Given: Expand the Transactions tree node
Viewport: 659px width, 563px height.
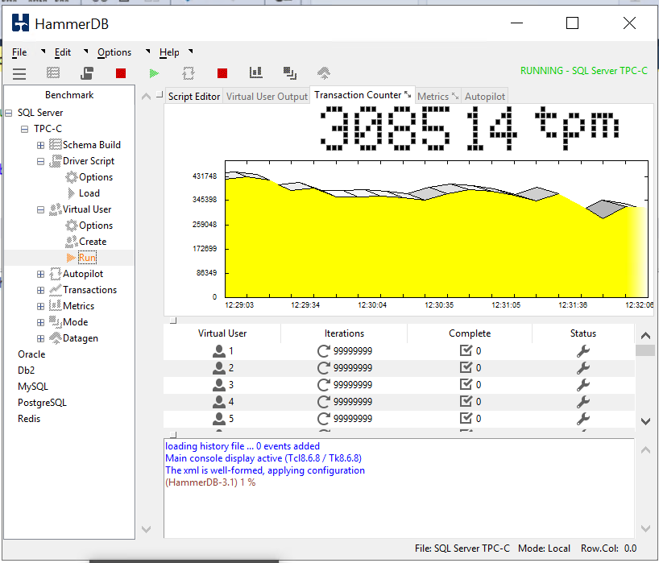Looking at the screenshot, I should [x=39, y=289].
